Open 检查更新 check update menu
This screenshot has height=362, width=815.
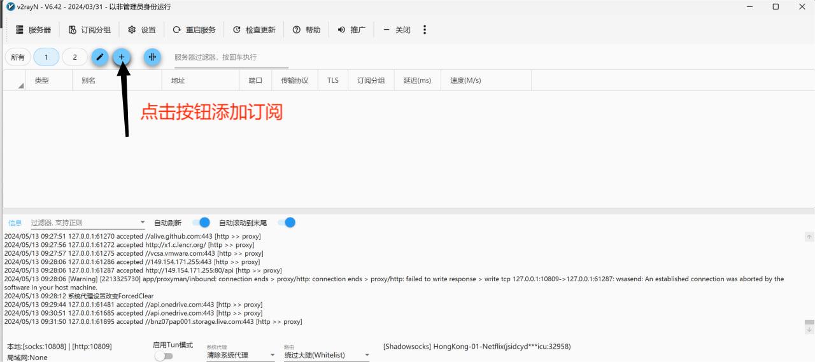pos(254,30)
